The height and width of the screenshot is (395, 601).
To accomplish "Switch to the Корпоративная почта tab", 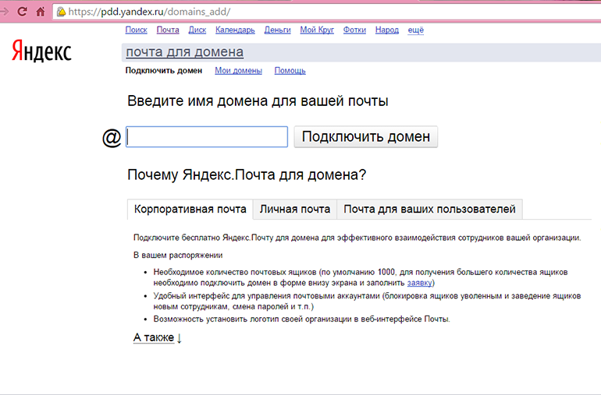I will [x=190, y=210].
